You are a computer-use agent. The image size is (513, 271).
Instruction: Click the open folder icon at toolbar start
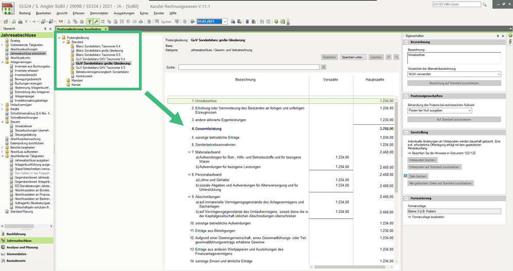click(x=6, y=22)
